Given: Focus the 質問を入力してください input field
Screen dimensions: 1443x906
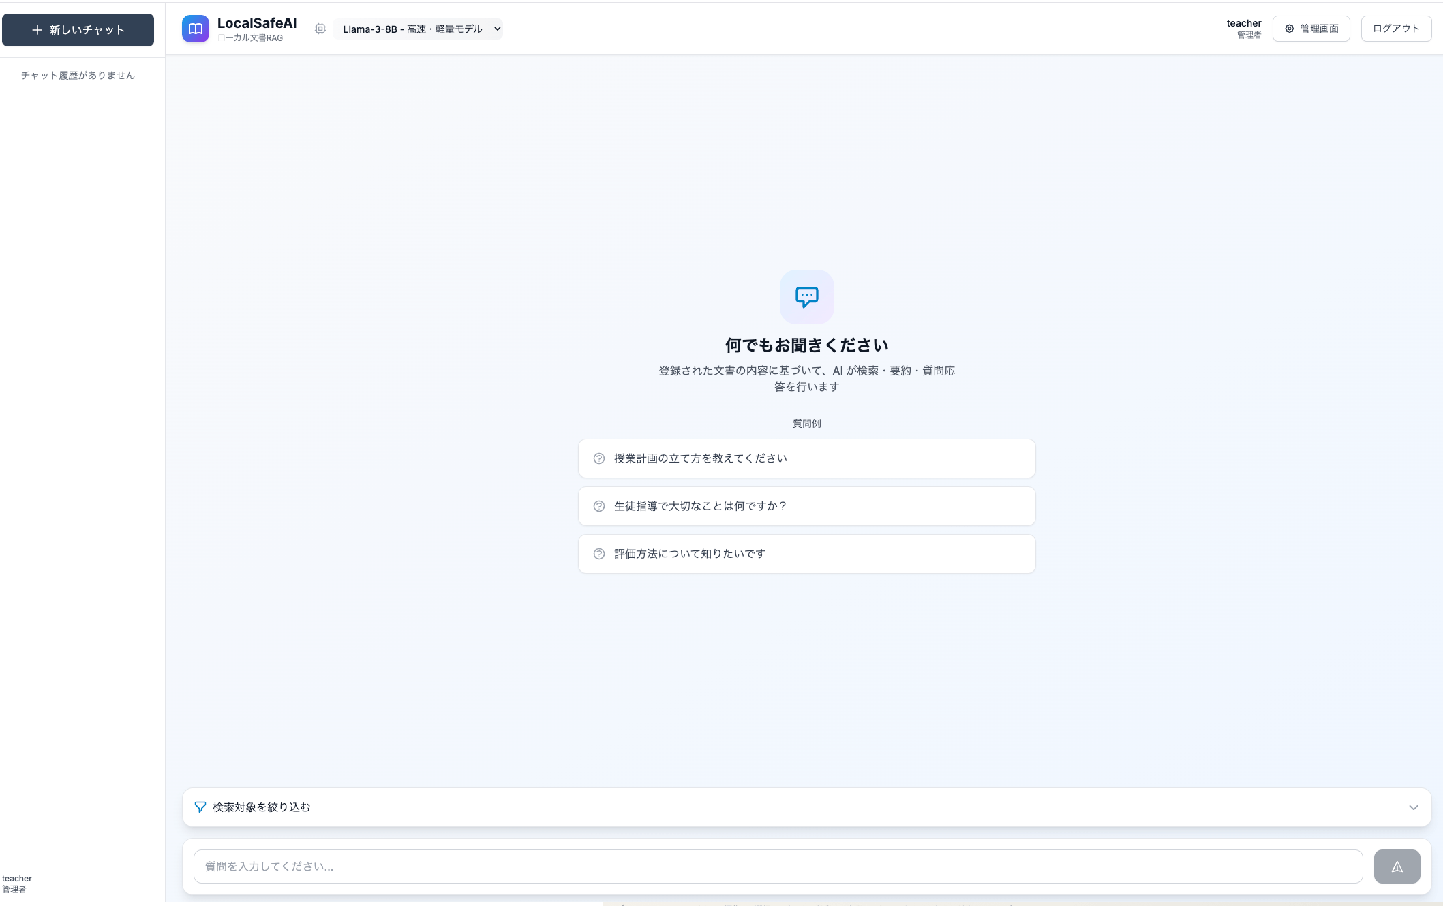Looking at the screenshot, I should [777, 866].
